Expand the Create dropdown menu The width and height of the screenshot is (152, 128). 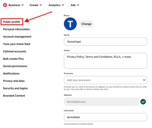click(x=36, y=5)
